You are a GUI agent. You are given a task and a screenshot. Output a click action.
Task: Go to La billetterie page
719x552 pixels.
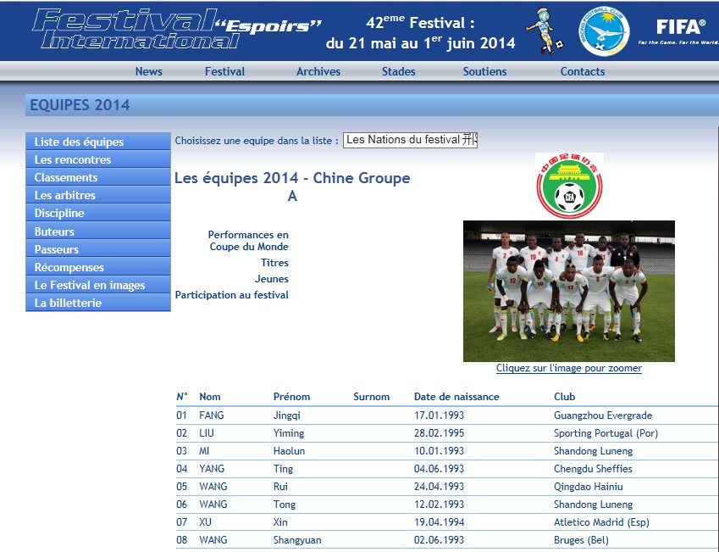[68, 304]
